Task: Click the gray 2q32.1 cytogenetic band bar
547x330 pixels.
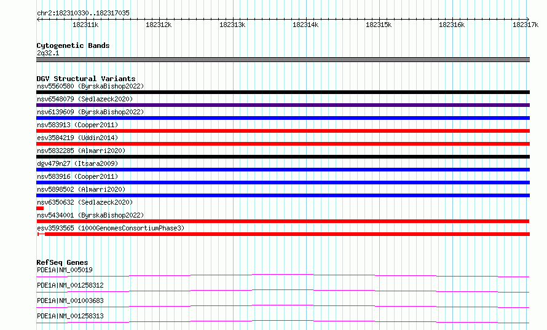Action: [283, 60]
